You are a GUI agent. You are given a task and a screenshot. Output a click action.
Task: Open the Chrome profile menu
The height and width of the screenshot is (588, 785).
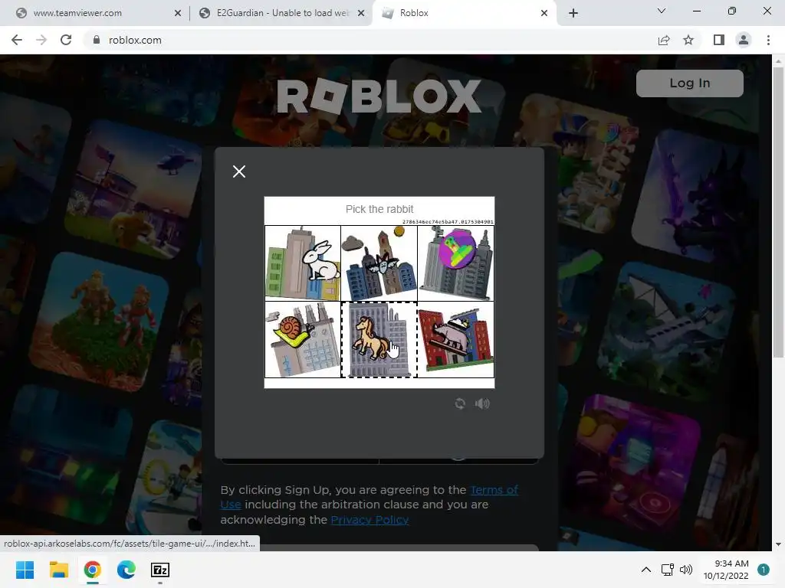[x=744, y=40]
